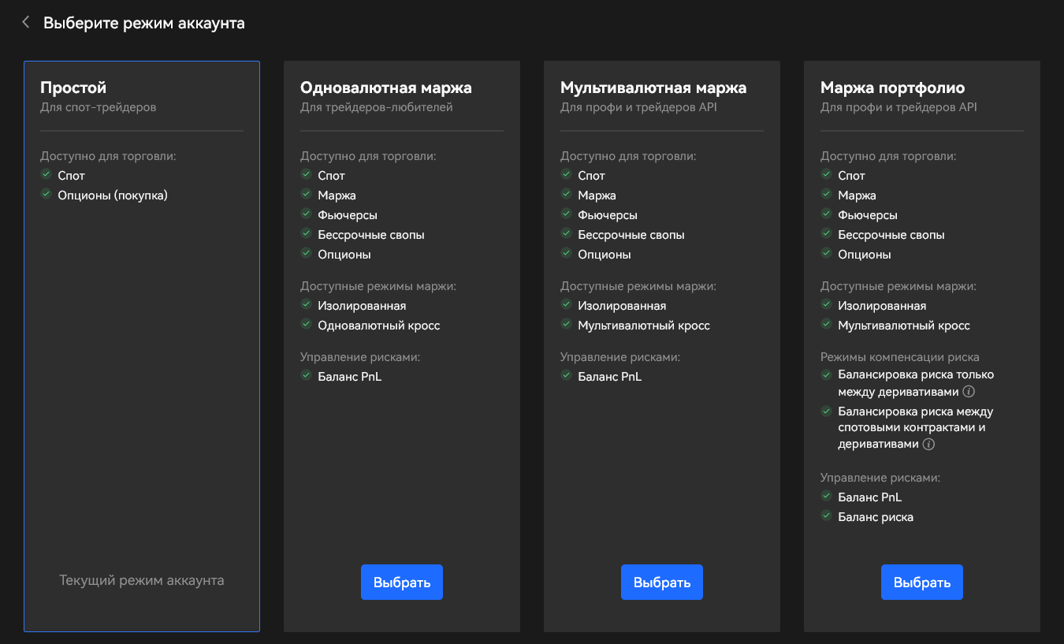The width and height of the screenshot is (1064, 644).
Task: Click the green checkmark next to "Спот" in Простой
Action: [x=46, y=175]
